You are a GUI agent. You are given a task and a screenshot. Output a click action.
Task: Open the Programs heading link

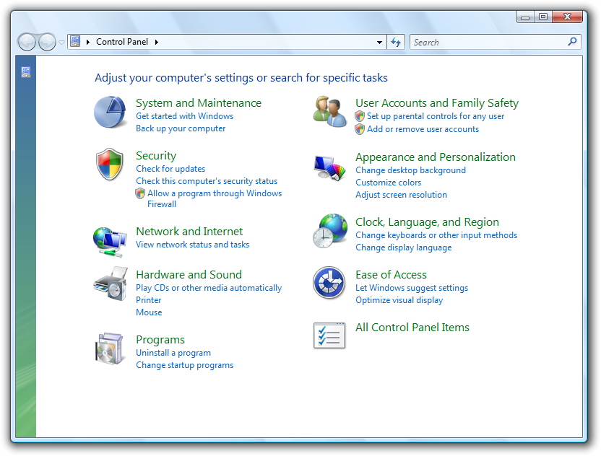160,340
